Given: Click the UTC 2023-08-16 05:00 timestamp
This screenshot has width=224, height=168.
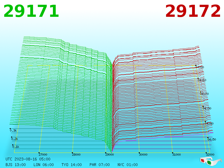Looking at the screenshot, I should pyautogui.click(x=28, y=159).
